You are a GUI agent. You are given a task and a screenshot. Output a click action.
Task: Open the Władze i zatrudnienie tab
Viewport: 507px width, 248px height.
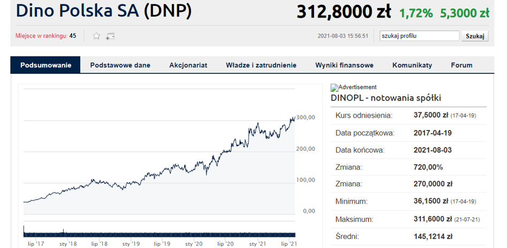point(262,65)
